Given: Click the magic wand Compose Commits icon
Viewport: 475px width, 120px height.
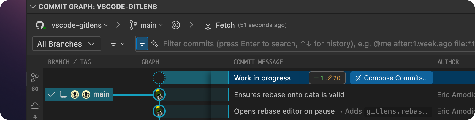Looking at the screenshot, I should [x=358, y=78].
